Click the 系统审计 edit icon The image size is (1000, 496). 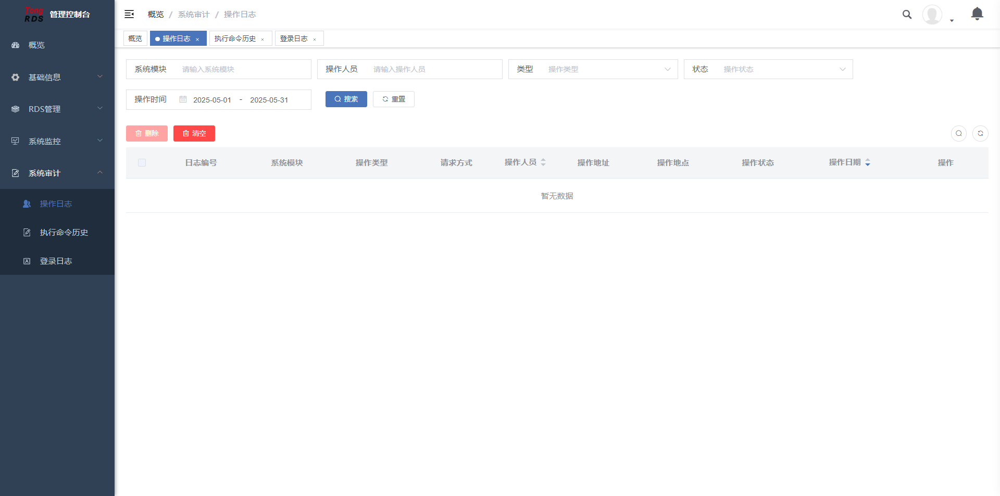pyautogui.click(x=16, y=173)
